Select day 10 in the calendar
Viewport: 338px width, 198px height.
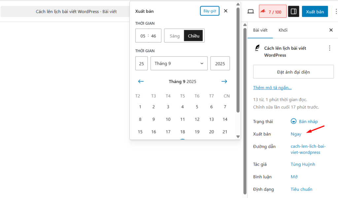(x=168, y=119)
